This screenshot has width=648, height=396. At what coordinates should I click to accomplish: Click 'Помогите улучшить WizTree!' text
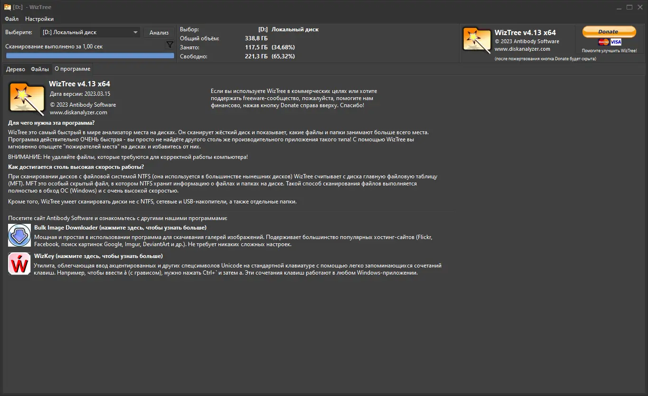(609, 51)
